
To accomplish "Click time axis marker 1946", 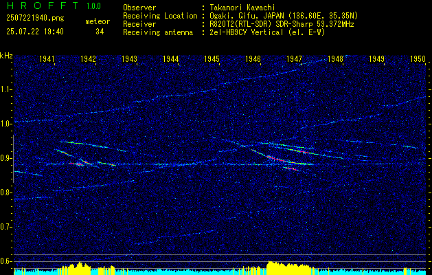I will (253, 58).
